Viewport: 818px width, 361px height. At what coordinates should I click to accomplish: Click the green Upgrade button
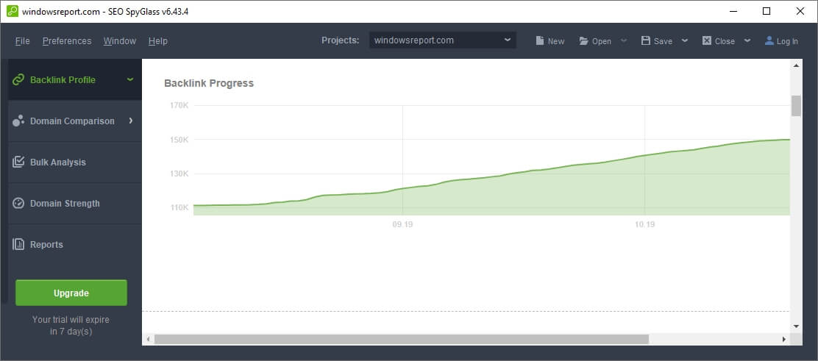71,293
